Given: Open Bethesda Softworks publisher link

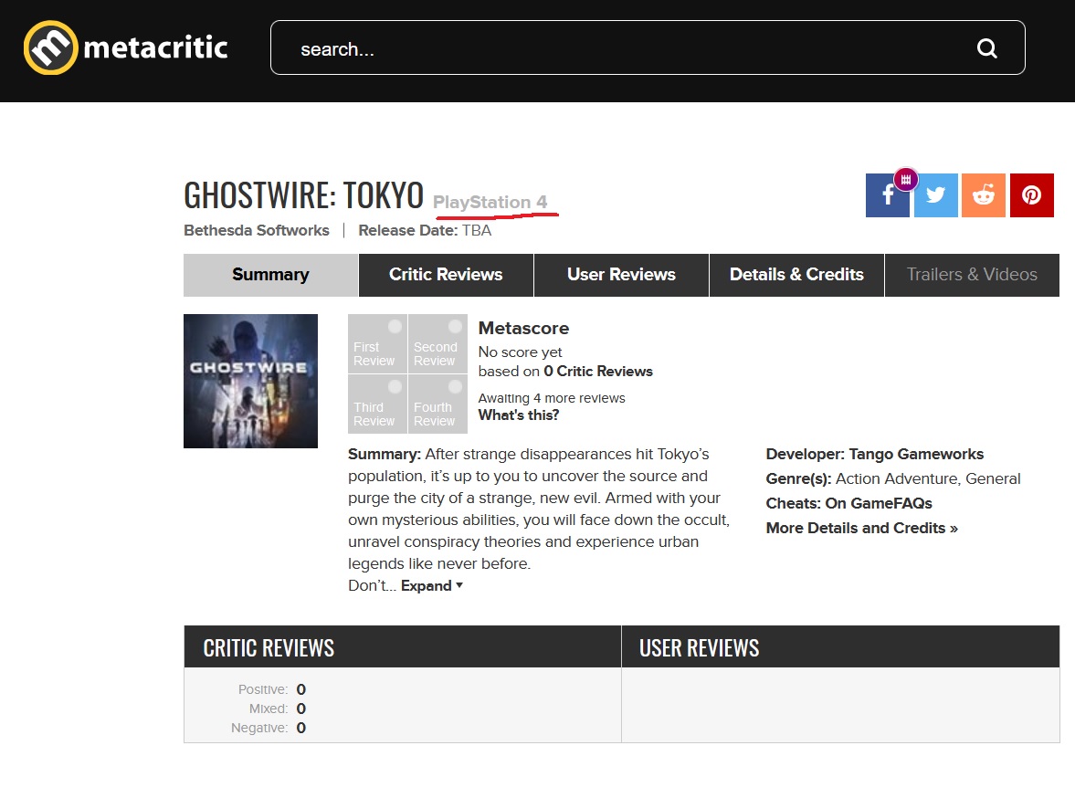Looking at the screenshot, I should (x=257, y=230).
